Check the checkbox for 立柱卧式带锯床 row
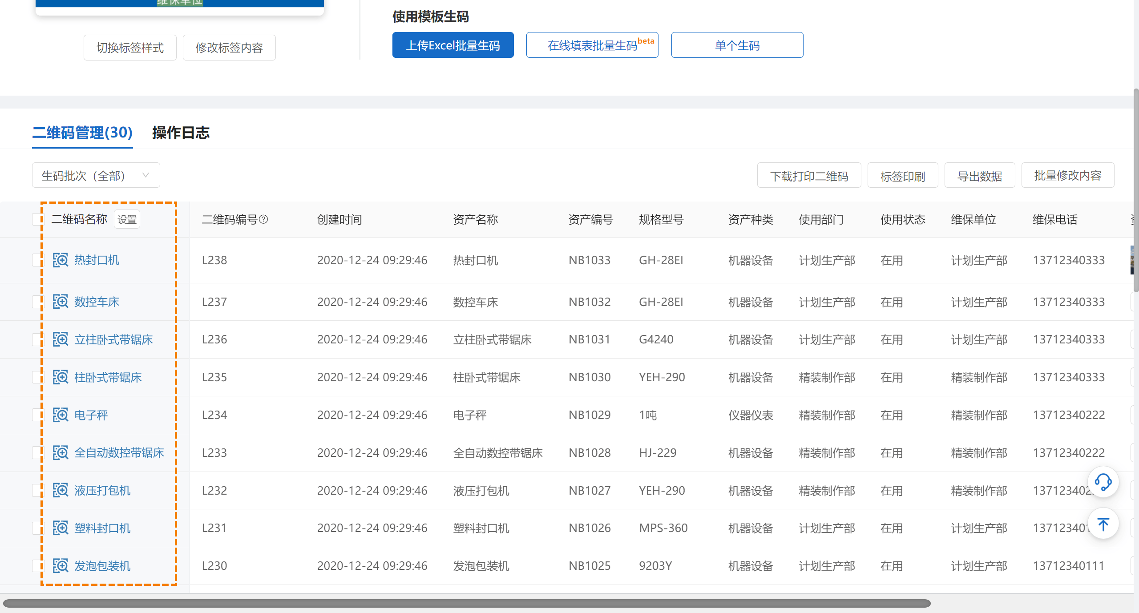 pyautogui.click(x=37, y=339)
